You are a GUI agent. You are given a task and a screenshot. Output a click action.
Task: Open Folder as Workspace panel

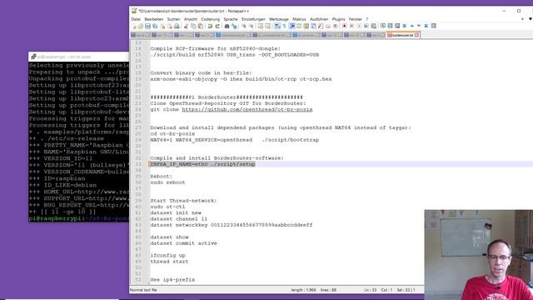(327, 26)
